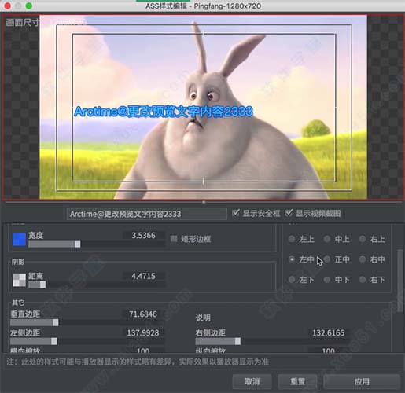Click the red close window button
Screen dimensions: 405x393
7,6
